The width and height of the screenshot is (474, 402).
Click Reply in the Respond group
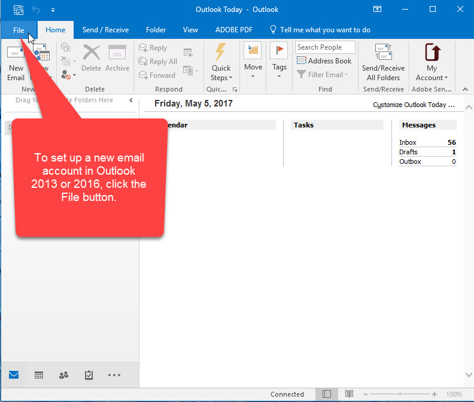(153, 48)
